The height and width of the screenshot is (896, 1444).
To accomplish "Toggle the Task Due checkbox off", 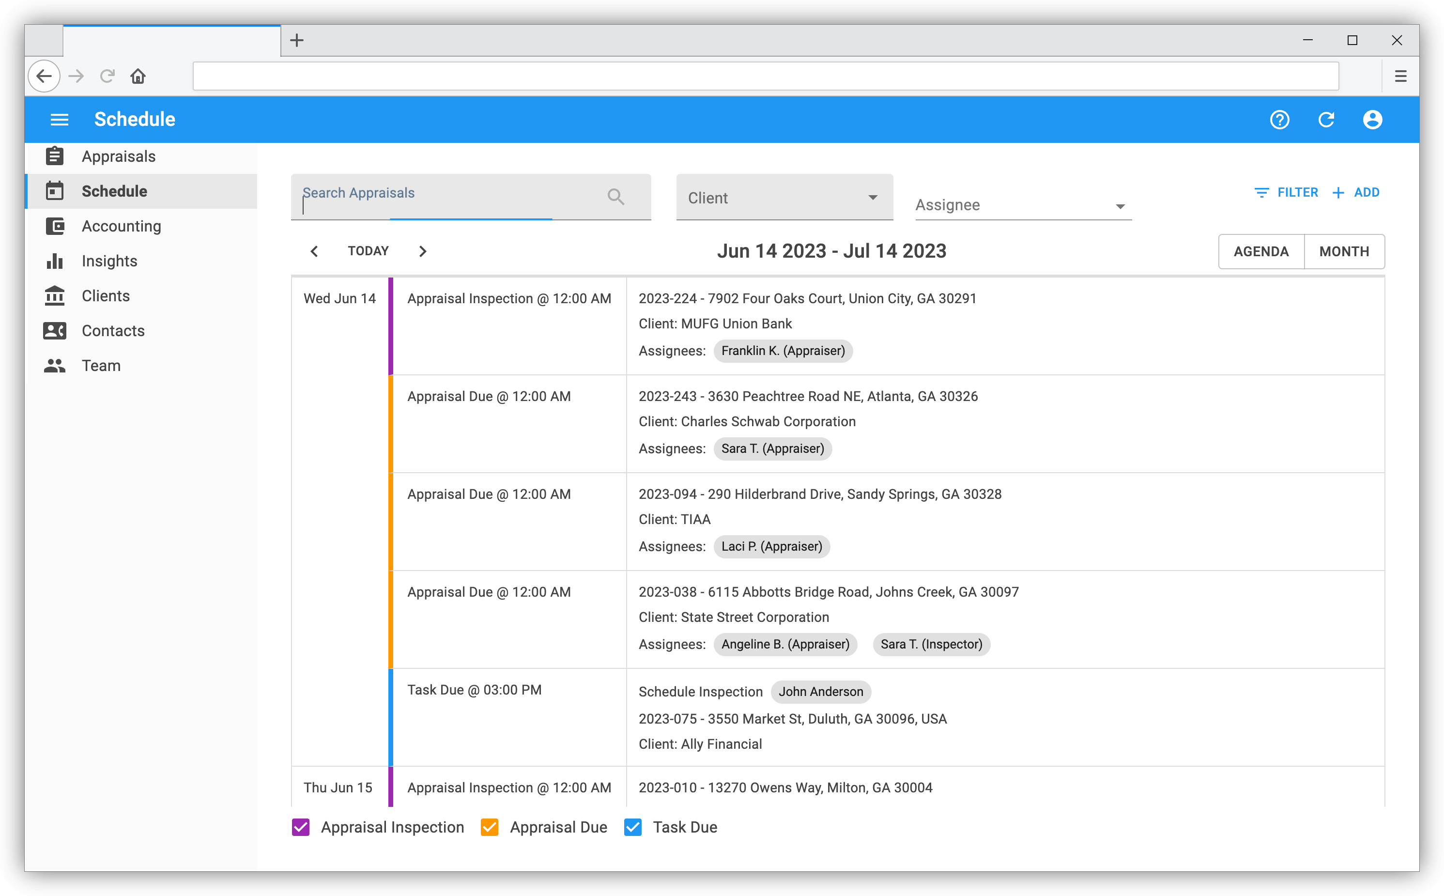I will coord(633,827).
